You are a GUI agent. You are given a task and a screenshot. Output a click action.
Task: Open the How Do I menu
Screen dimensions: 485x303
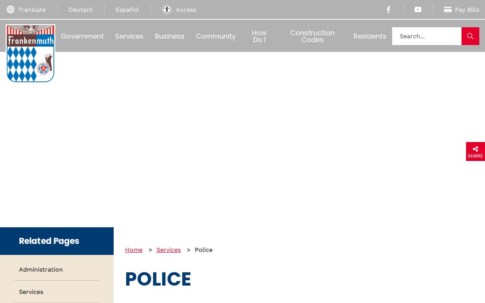tap(259, 36)
